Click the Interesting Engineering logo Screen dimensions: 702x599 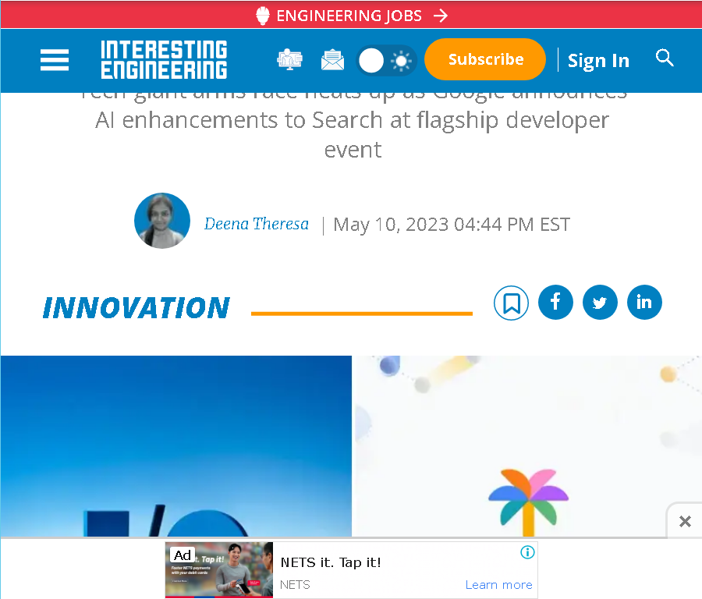point(164,59)
